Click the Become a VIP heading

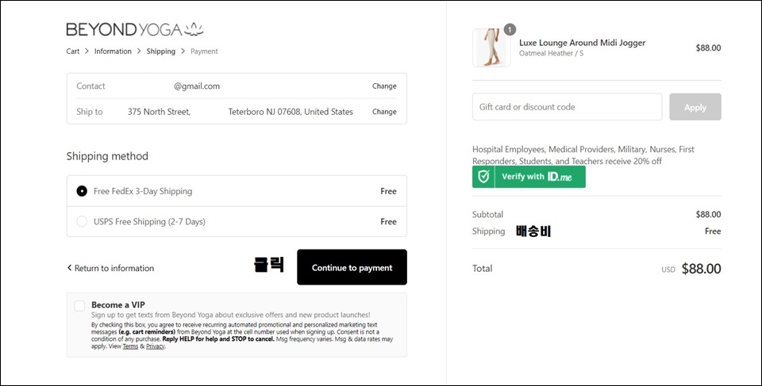pos(118,305)
